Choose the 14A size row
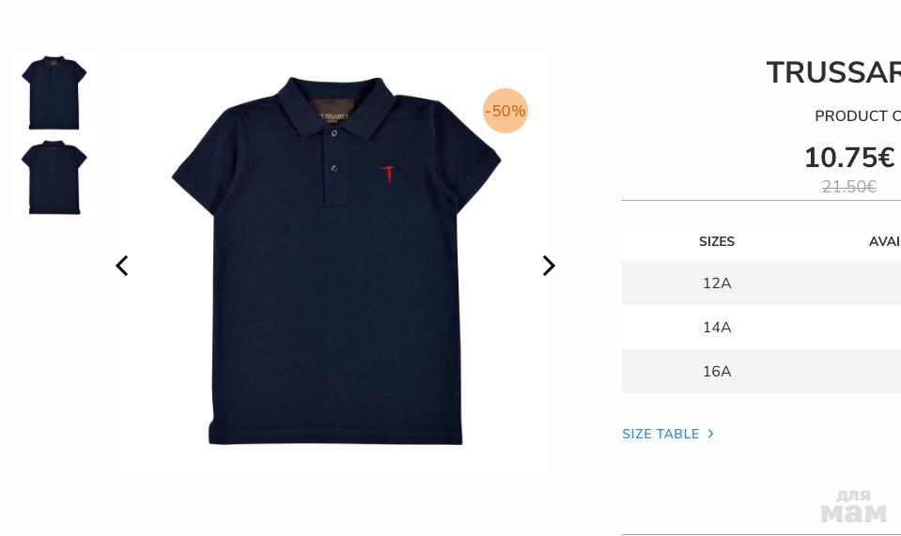 pos(761,327)
